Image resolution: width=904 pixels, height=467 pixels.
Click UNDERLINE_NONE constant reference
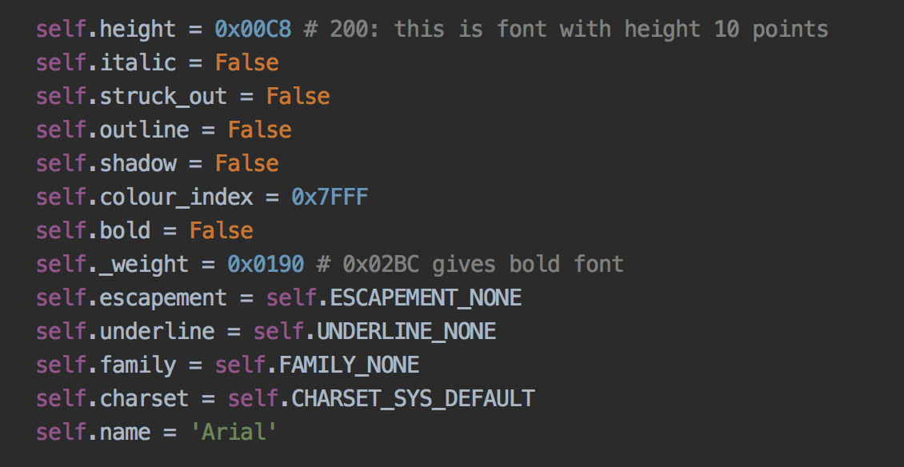tap(406, 332)
